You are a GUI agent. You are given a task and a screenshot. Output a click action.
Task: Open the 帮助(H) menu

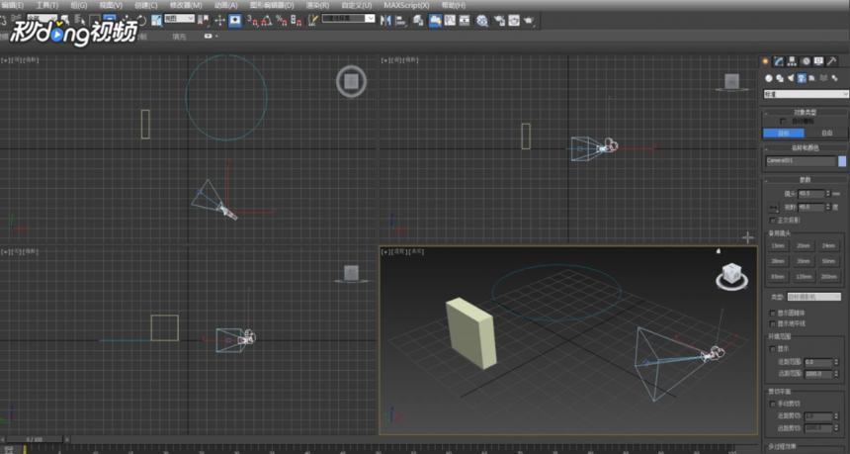coord(454,5)
